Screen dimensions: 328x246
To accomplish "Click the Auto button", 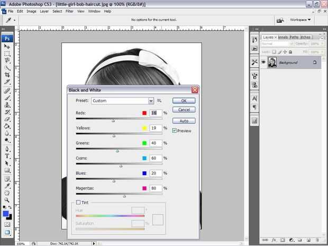I will click(184, 121).
